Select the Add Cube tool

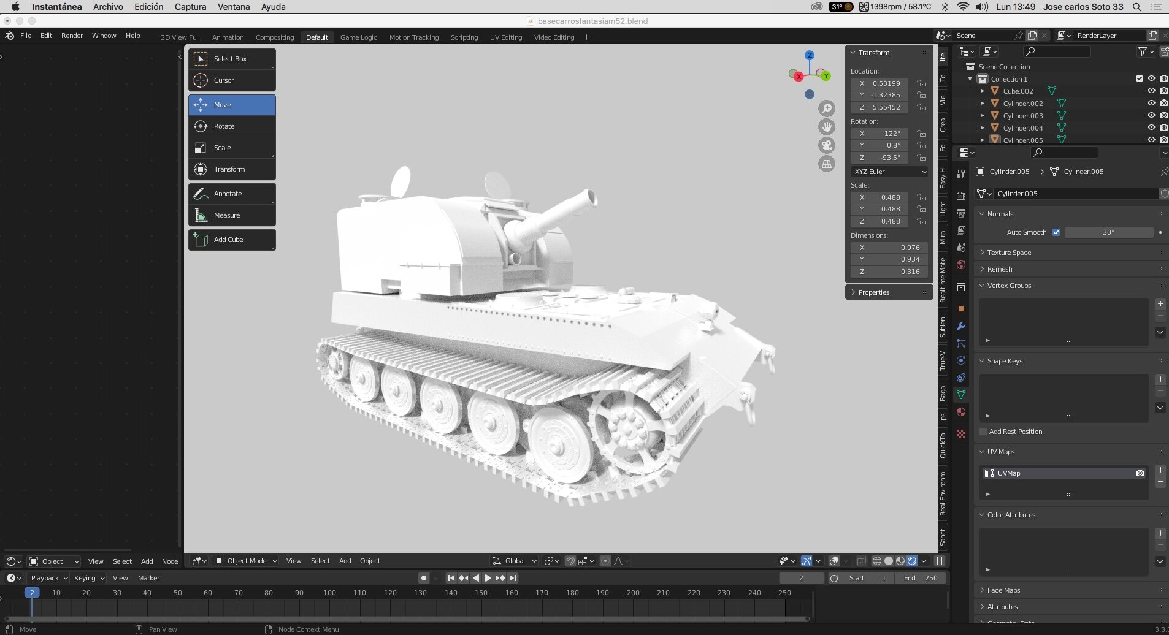click(232, 240)
